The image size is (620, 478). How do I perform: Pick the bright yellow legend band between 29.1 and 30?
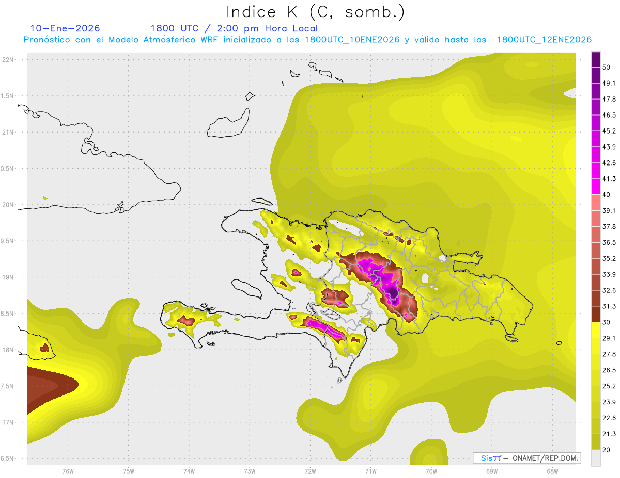click(x=596, y=329)
